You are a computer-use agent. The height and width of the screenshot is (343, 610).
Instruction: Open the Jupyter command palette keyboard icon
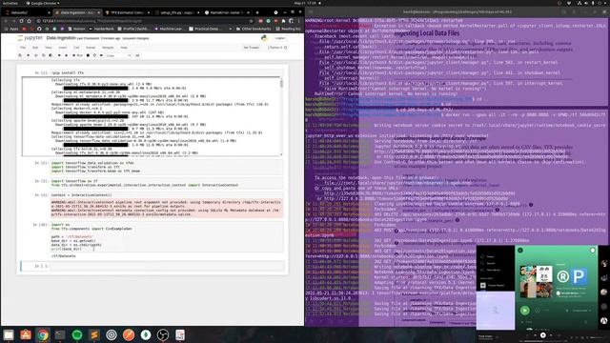(137, 55)
